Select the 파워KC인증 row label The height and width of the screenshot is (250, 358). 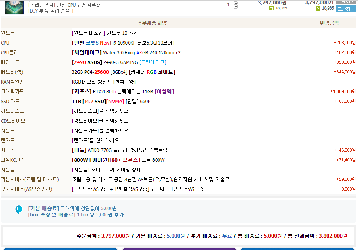click(x=13, y=160)
